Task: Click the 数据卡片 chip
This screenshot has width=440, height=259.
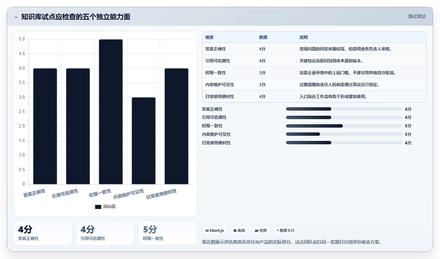Action: pyautogui.click(x=286, y=230)
